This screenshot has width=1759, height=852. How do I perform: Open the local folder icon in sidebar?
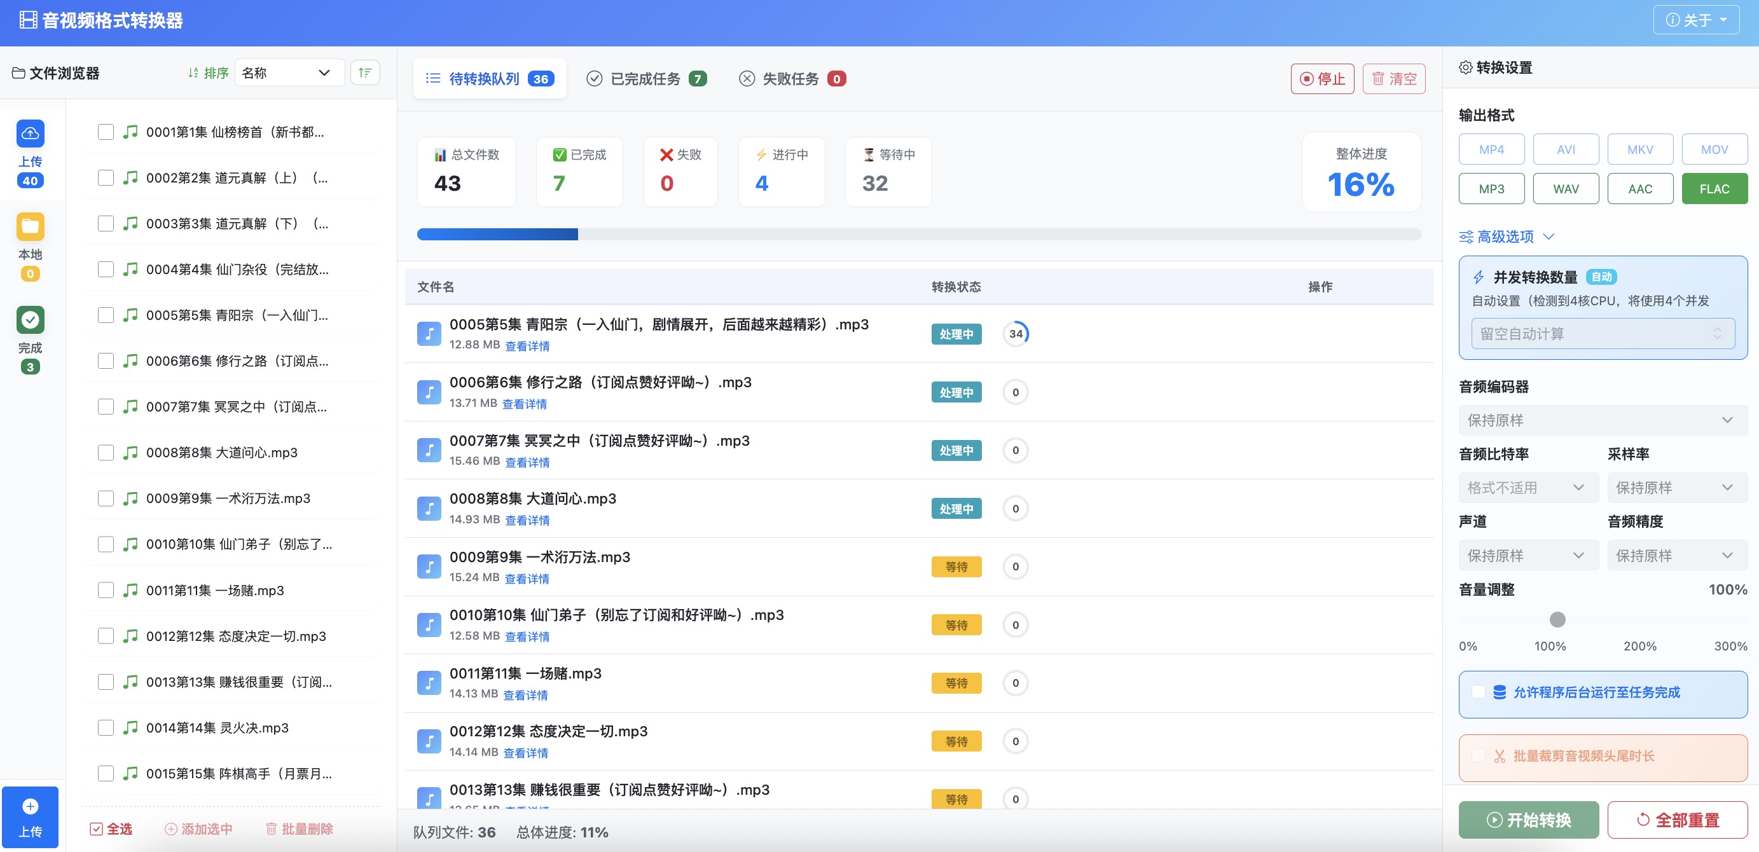[30, 226]
